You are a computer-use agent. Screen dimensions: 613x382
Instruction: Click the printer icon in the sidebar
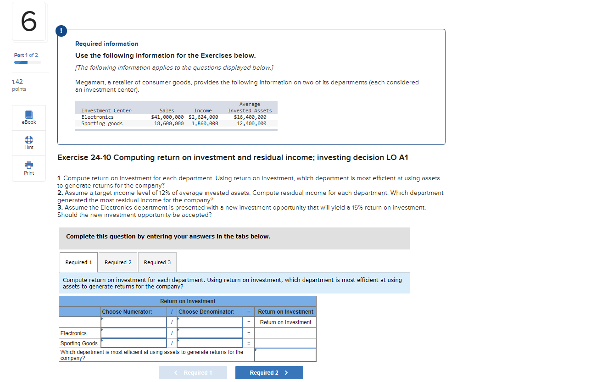coord(28,166)
